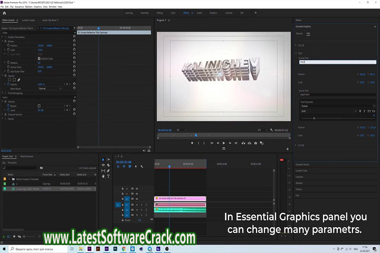380x253 pixels.
Task: Open the Blend Mode dropdown showing Normal
Action: (x=50, y=89)
